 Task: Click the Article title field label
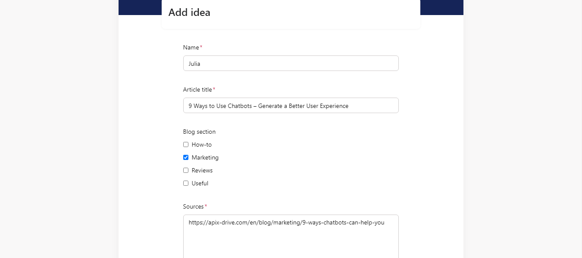tap(197, 89)
